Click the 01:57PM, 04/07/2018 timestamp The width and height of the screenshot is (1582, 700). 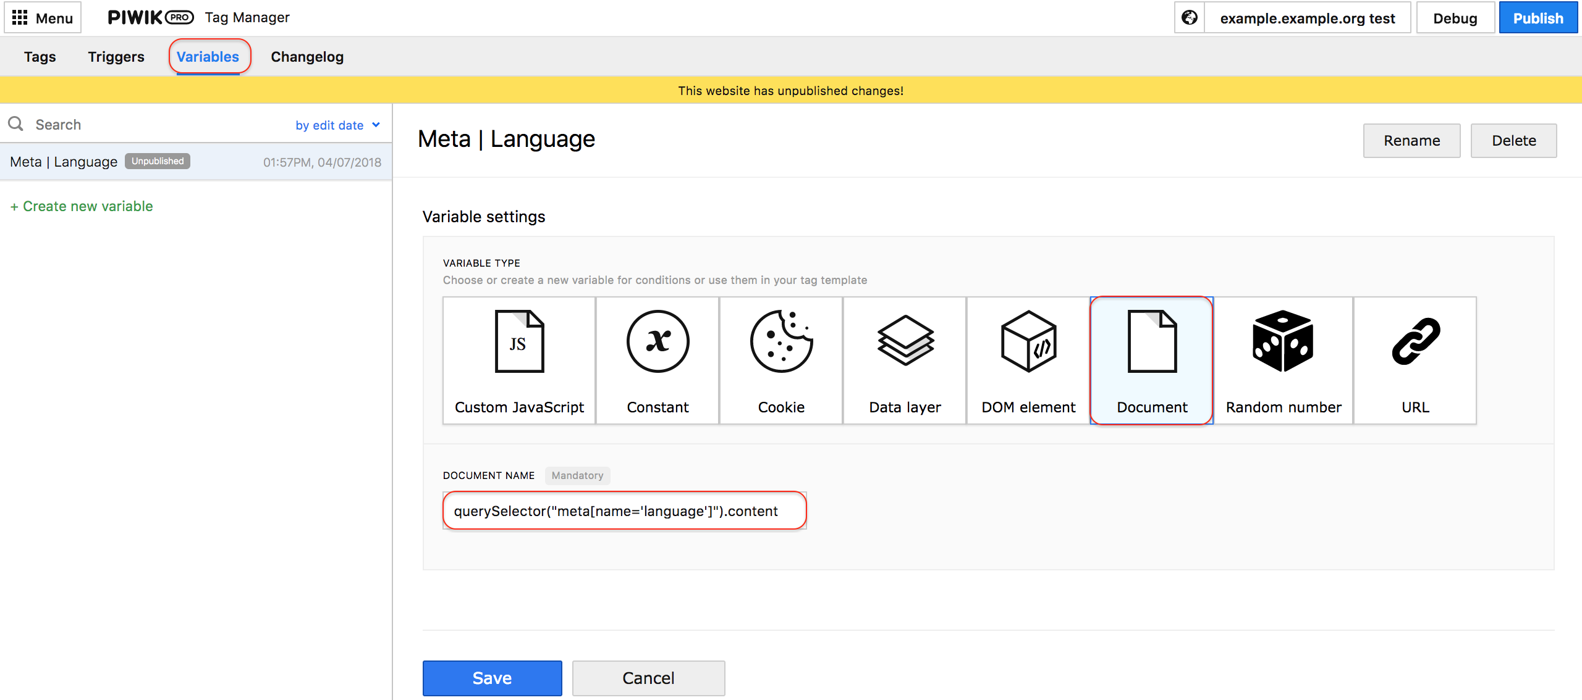pyautogui.click(x=322, y=162)
